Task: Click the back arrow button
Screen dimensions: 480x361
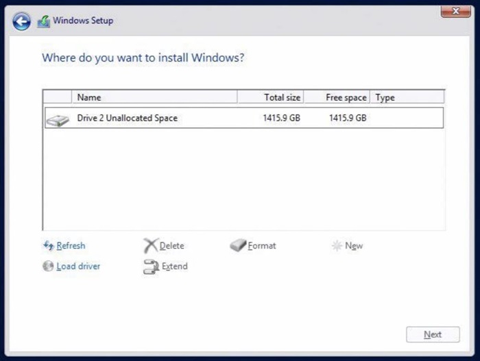Action: [22, 21]
